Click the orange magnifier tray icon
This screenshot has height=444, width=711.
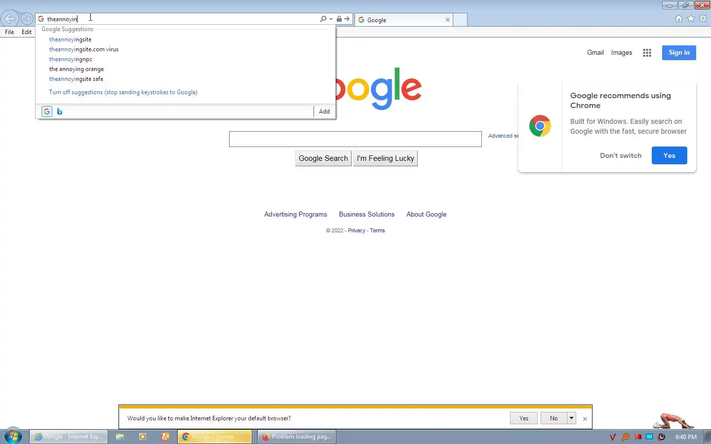tap(626, 437)
